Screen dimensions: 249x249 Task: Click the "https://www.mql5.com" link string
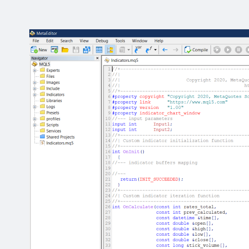click(x=197, y=102)
